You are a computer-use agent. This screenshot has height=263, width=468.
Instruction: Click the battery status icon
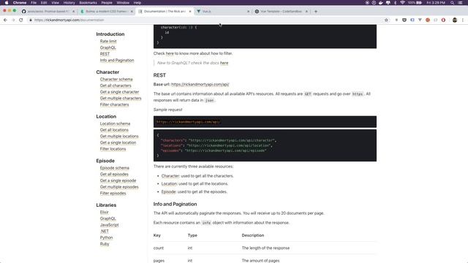point(419,3)
